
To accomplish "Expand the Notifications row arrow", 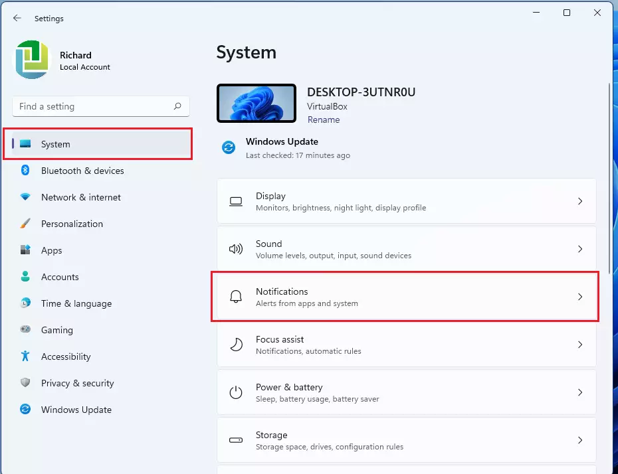I will [x=579, y=297].
